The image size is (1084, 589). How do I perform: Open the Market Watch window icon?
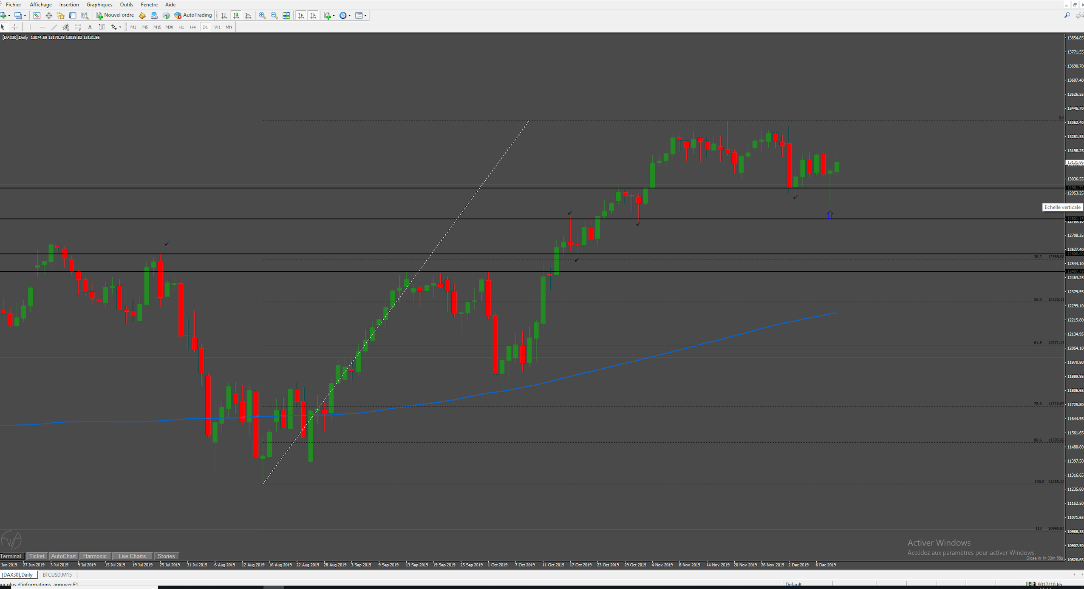[x=37, y=15]
